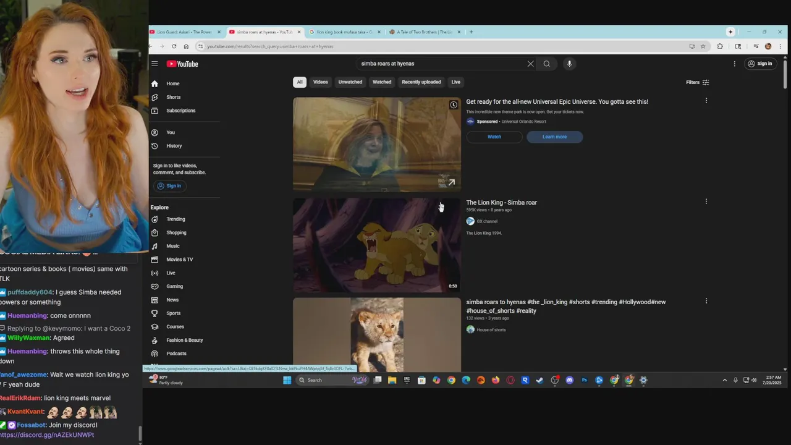
Task: Select the Videos filter chip
Action: (321, 82)
